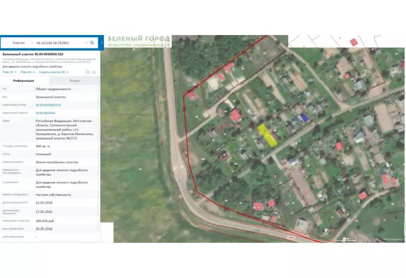Click the search magnifier icon
The height and width of the screenshot is (278, 406).
pyautogui.click(x=92, y=42)
